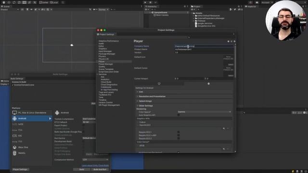Image resolution: width=308 pixels, height=173 pixels.
Task: Open Player settings help icon
Action: 228,41
